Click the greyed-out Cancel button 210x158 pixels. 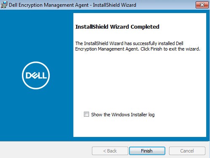[187, 151]
